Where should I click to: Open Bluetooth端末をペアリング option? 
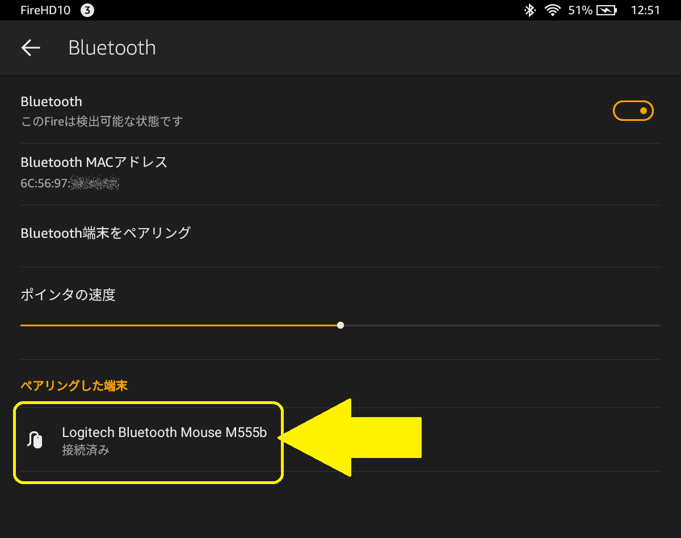point(340,236)
